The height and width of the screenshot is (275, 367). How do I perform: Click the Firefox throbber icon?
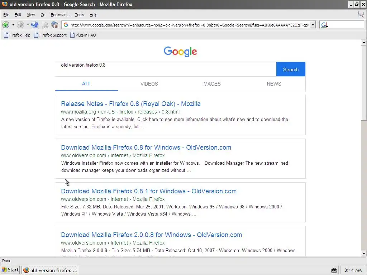(361, 14)
